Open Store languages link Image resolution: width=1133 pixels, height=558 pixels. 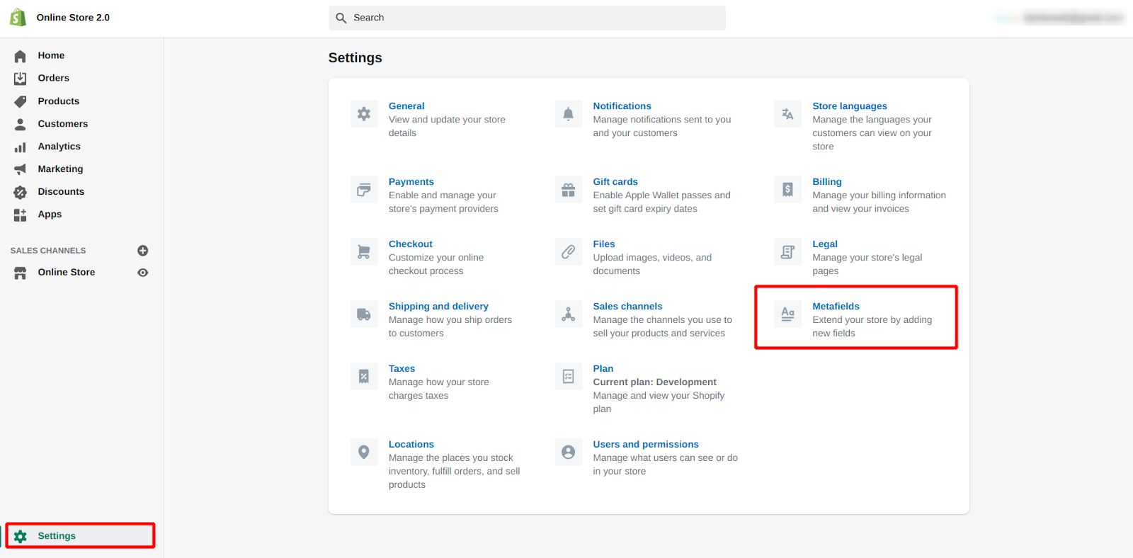click(850, 106)
